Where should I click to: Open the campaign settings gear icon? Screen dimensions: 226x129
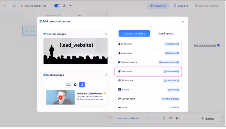64,6
